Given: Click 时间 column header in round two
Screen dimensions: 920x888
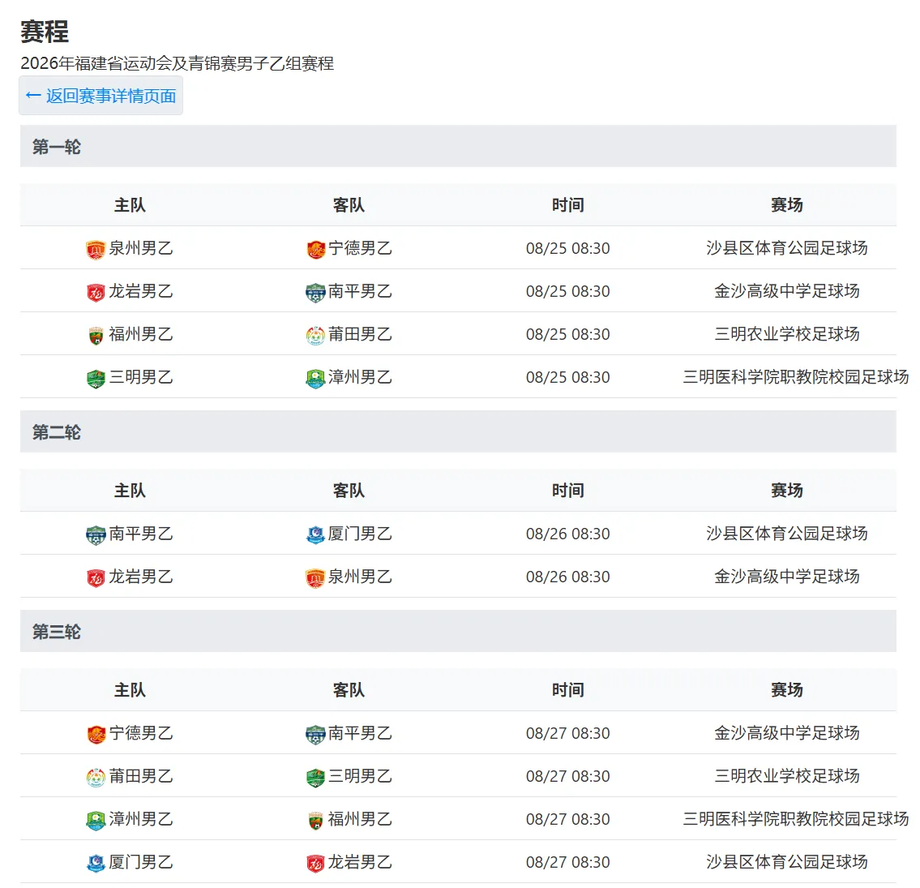Looking at the screenshot, I should click(x=568, y=490).
